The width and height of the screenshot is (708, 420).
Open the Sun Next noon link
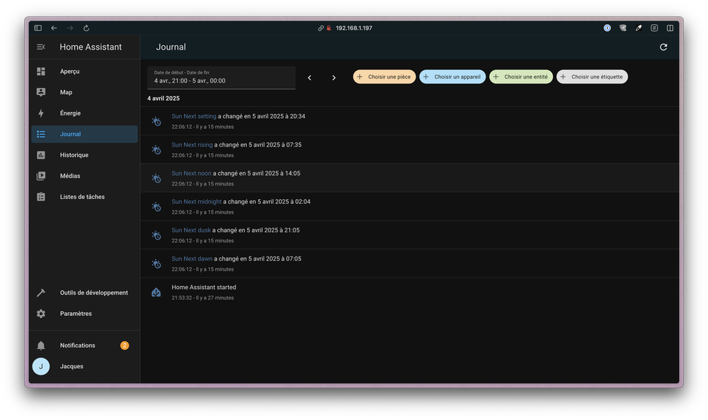[191, 173]
